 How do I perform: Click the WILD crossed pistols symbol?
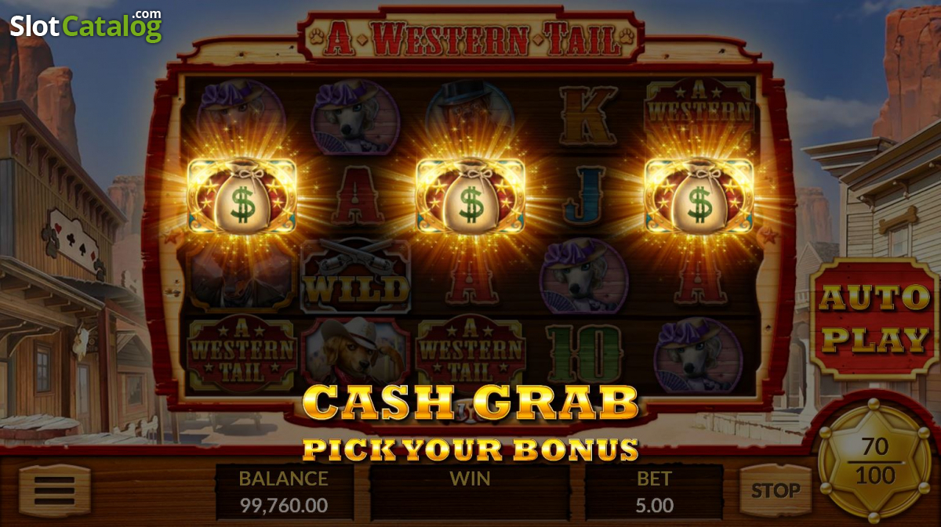click(356, 276)
